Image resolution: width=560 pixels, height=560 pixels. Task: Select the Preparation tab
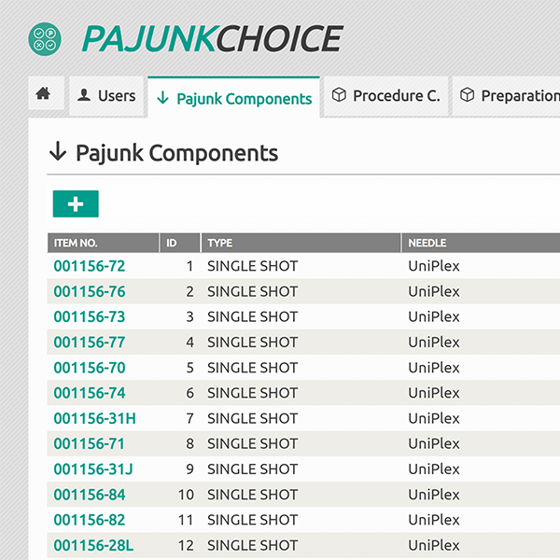(509, 96)
